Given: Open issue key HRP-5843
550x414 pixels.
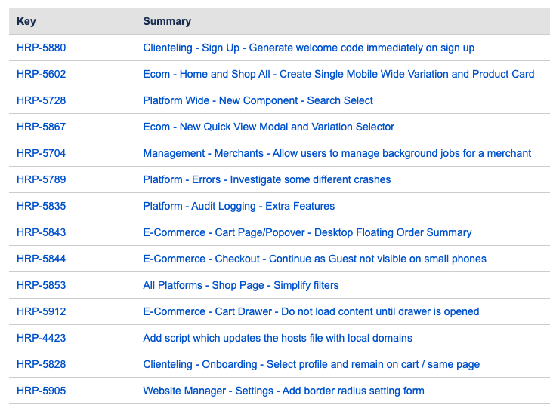Looking at the screenshot, I should tap(41, 232).
